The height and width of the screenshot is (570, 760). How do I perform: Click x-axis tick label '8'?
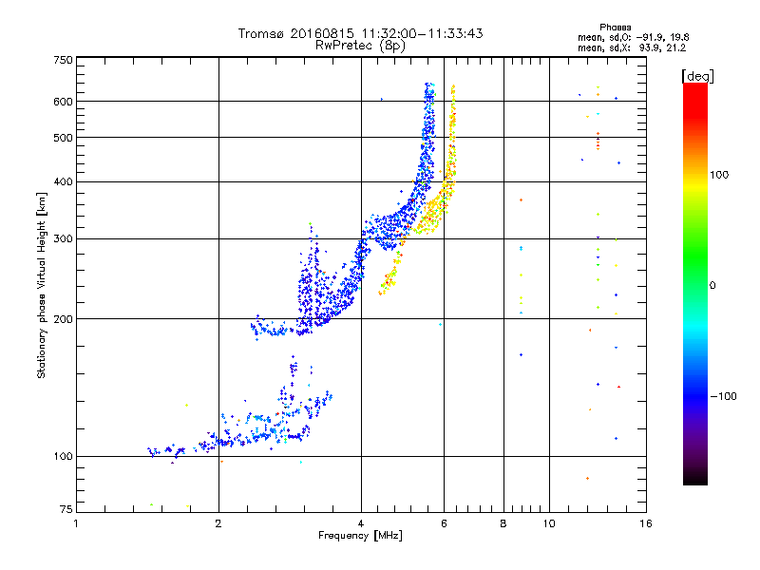coord(503,523)
